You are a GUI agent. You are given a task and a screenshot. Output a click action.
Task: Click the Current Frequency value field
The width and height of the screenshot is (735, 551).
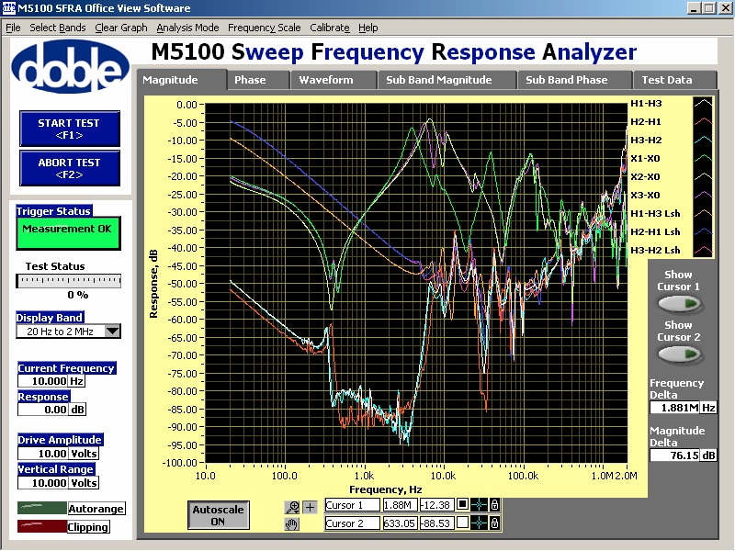pyautogui.click(x=42, y=381)
